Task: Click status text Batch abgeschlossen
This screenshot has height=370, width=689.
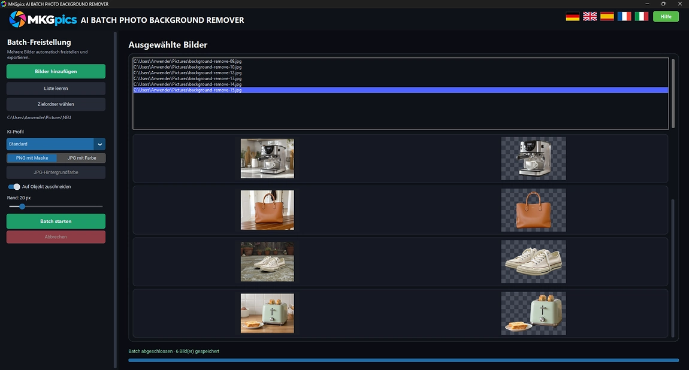Action: tap(150, 351)
